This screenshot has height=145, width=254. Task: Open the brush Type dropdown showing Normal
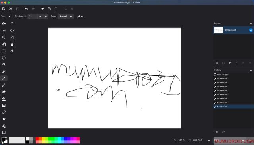(x=65, y=16)
